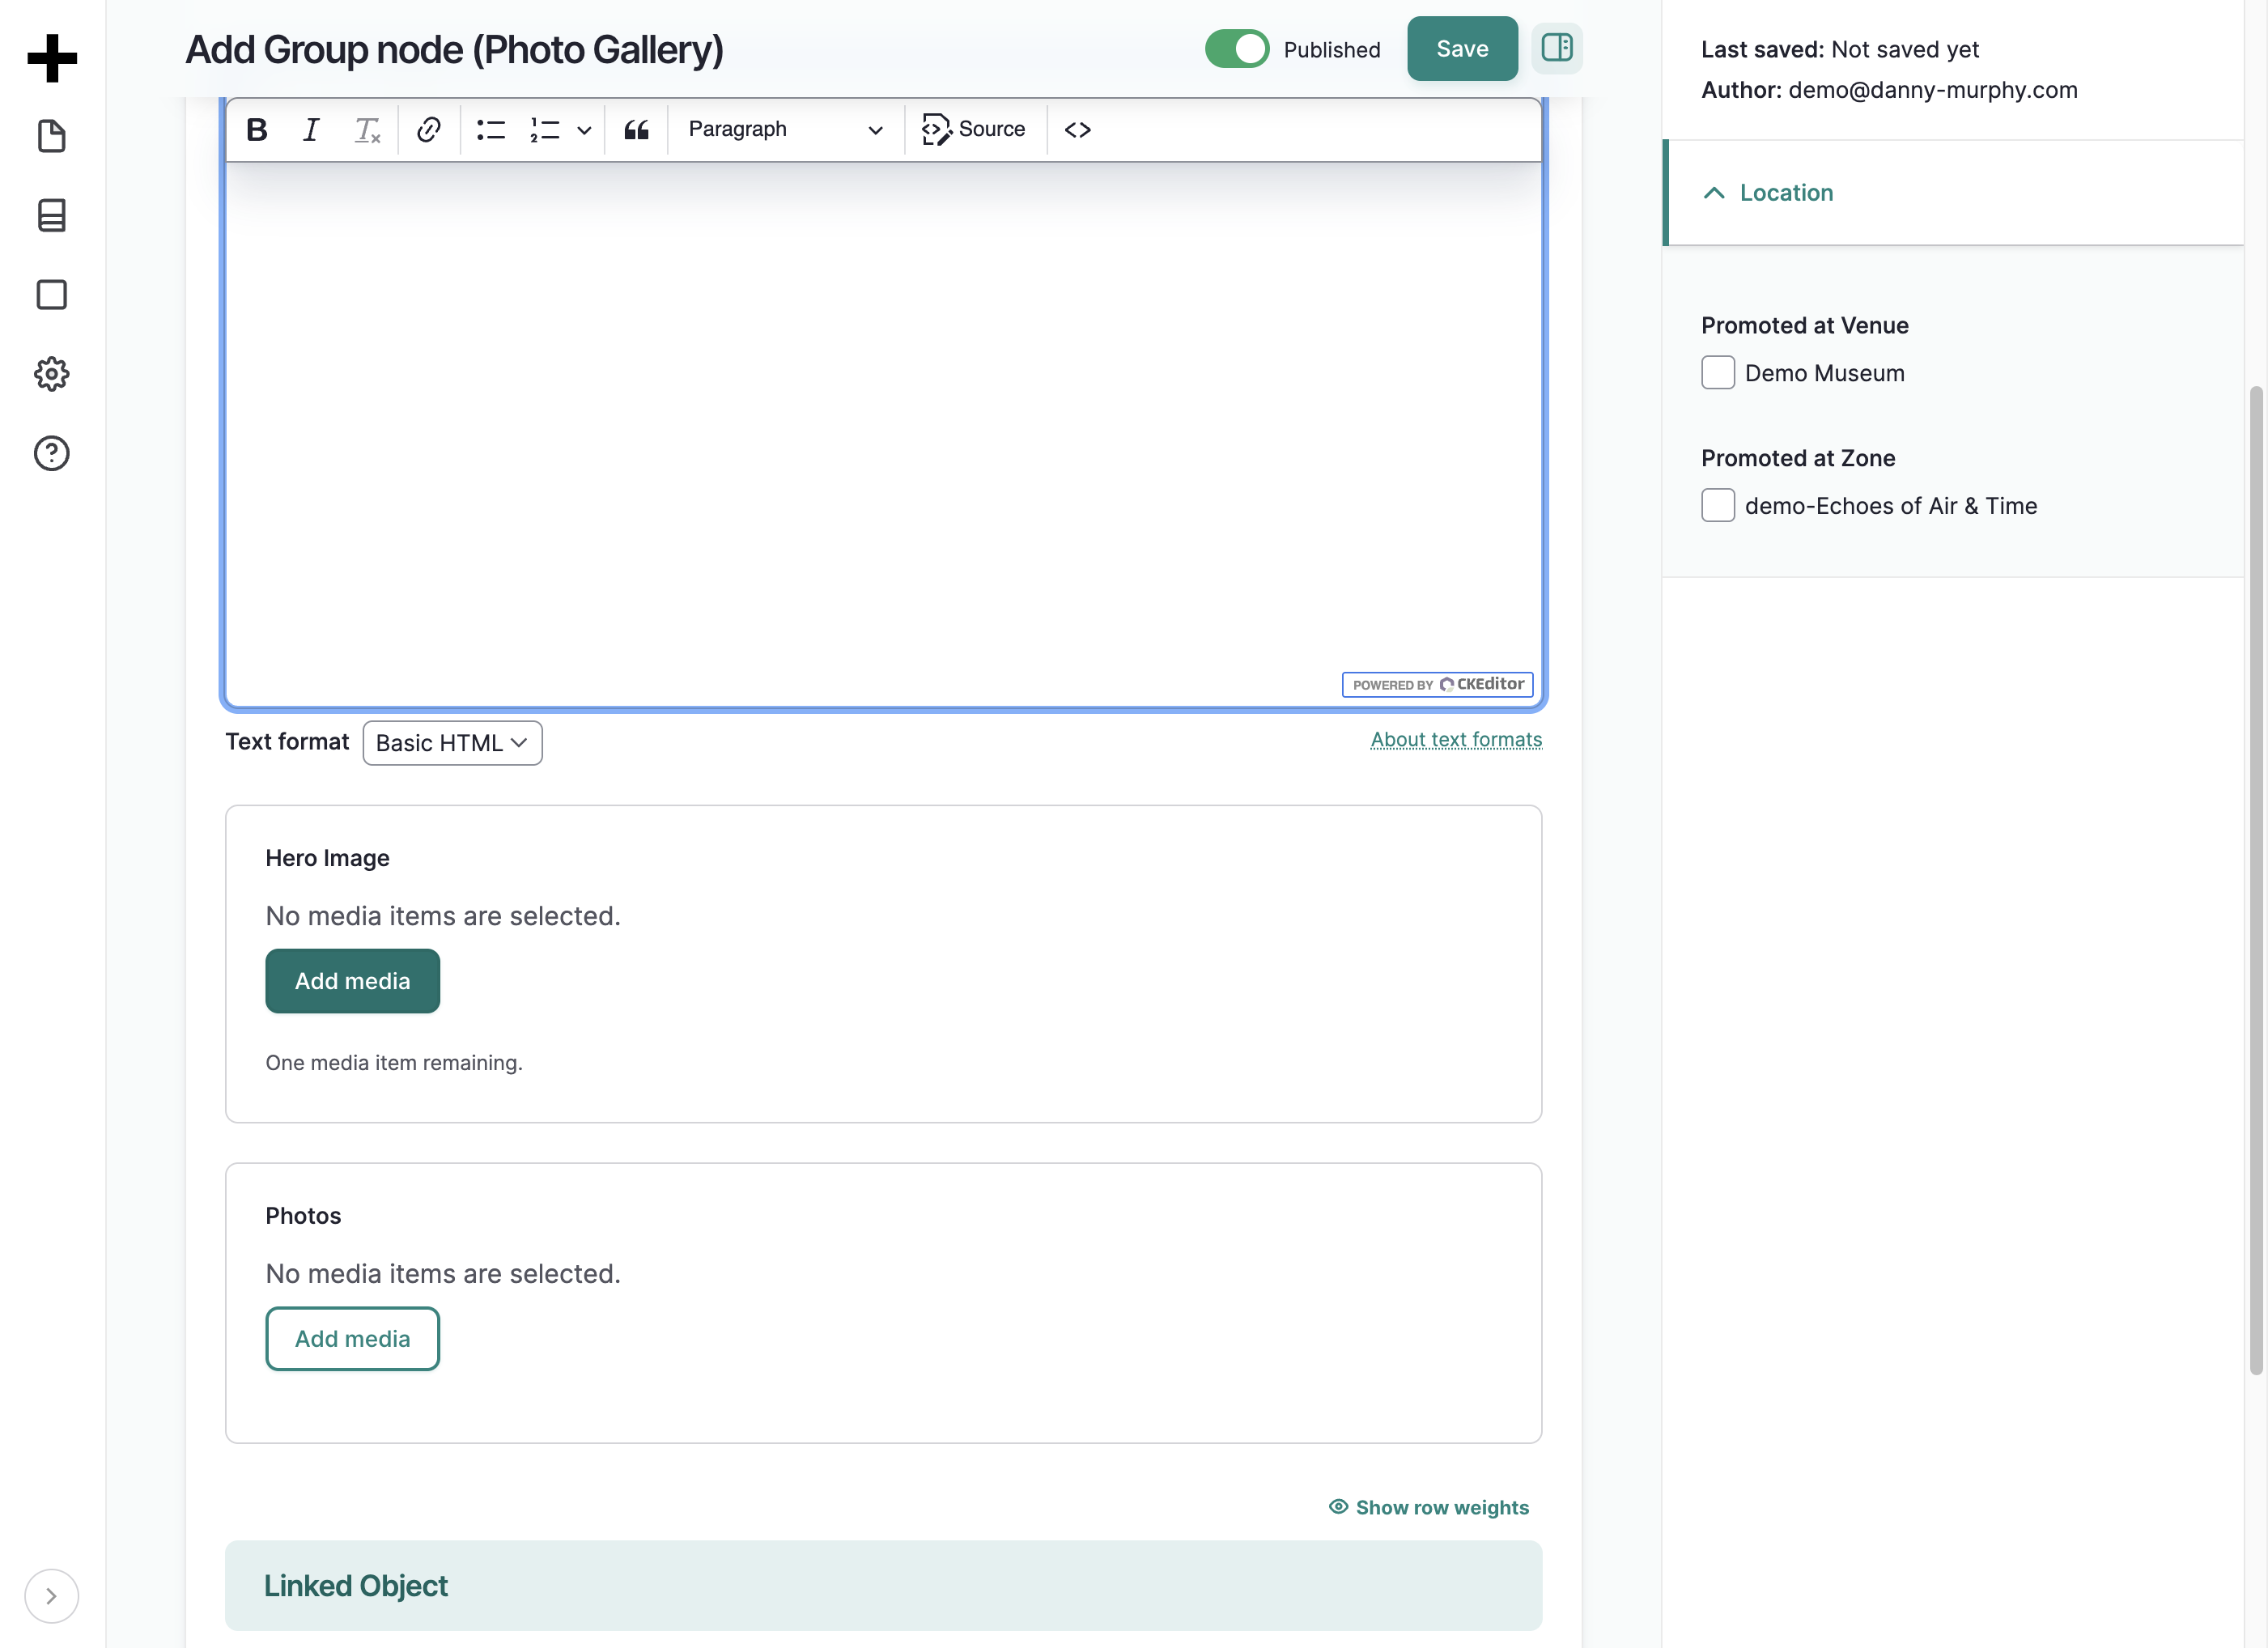The image size is (2268, 1648).
Task: Click remove formatting icon
Action: pos(367,129)
